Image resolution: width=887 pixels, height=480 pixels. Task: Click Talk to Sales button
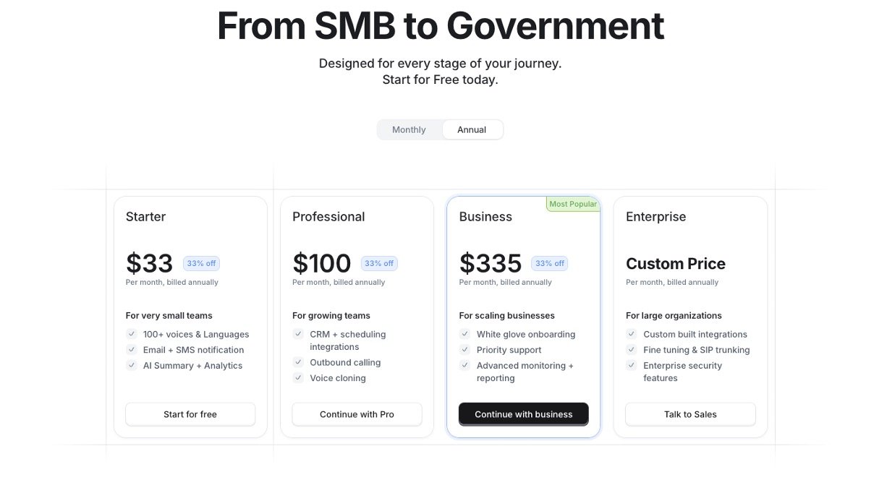click(x=690, y=414)
